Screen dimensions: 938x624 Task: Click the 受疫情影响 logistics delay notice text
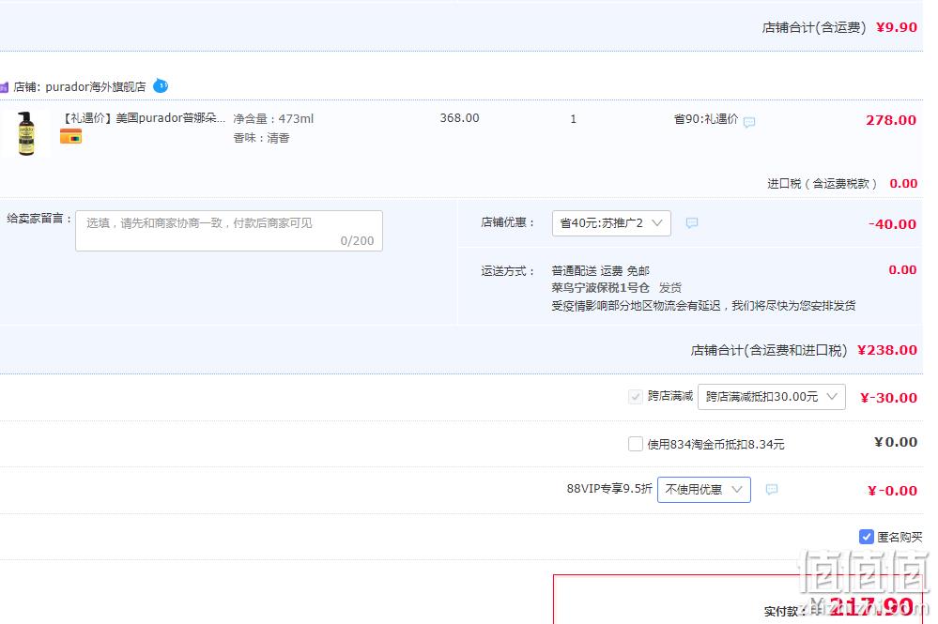pyautogui.click(x=703, y=305)
